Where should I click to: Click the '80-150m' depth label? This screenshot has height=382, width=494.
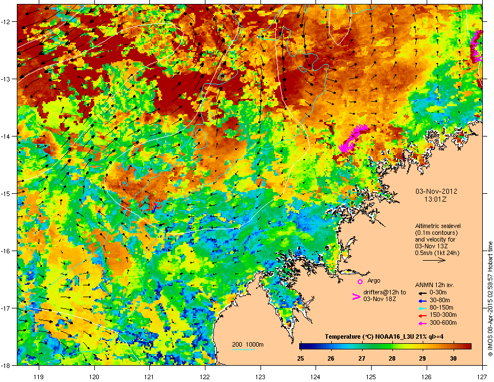[441, 308]
